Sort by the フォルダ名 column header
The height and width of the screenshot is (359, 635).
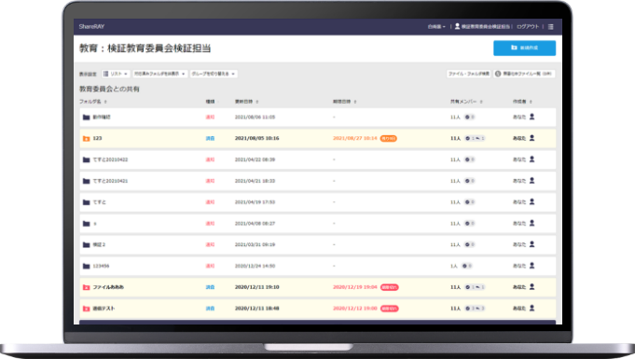92,102
